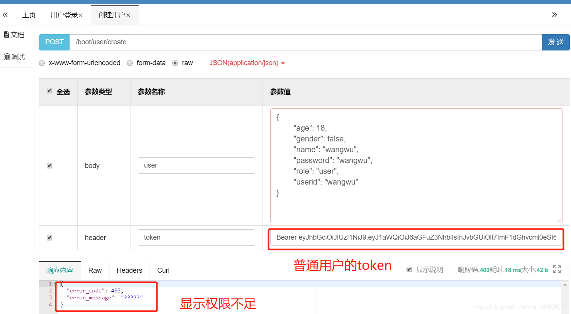Open the Headers response tab
Screen dimensions: 571x314
(129, 270)
